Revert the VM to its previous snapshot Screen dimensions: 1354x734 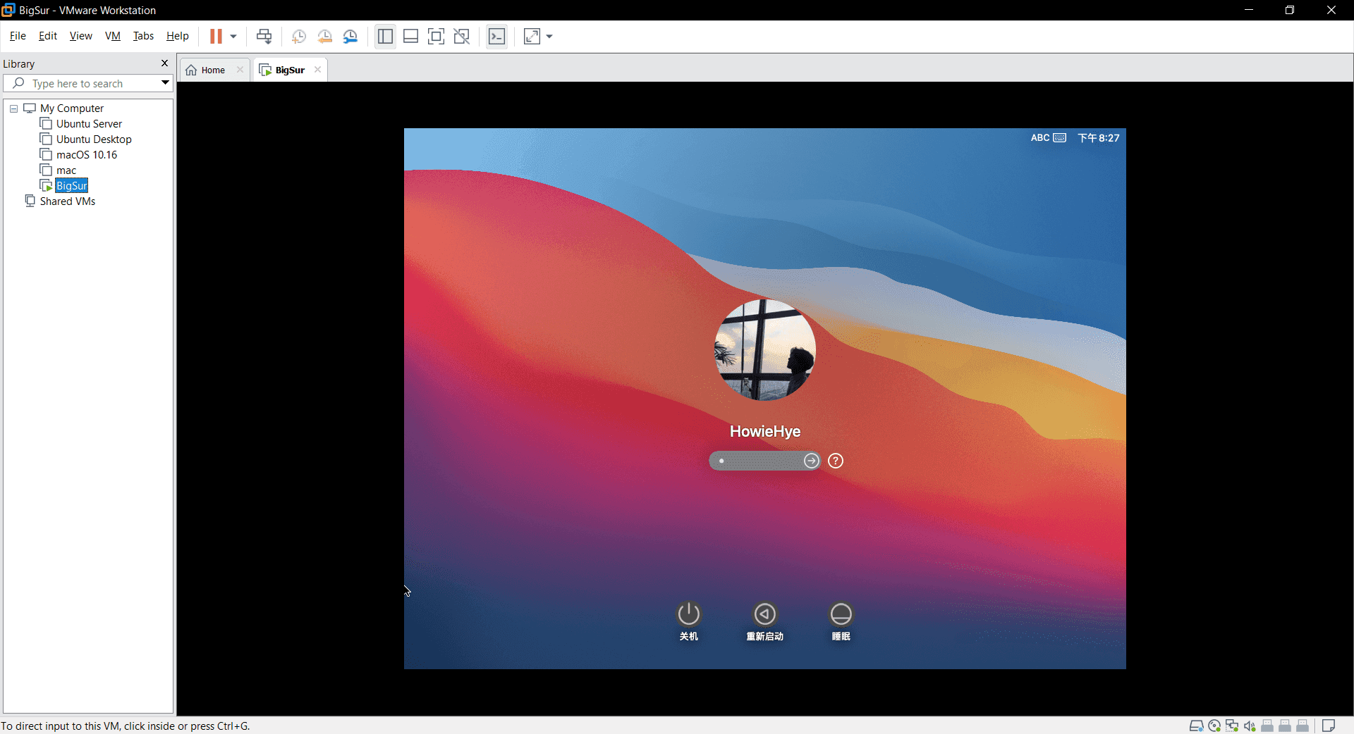click(x=324, y=37)
